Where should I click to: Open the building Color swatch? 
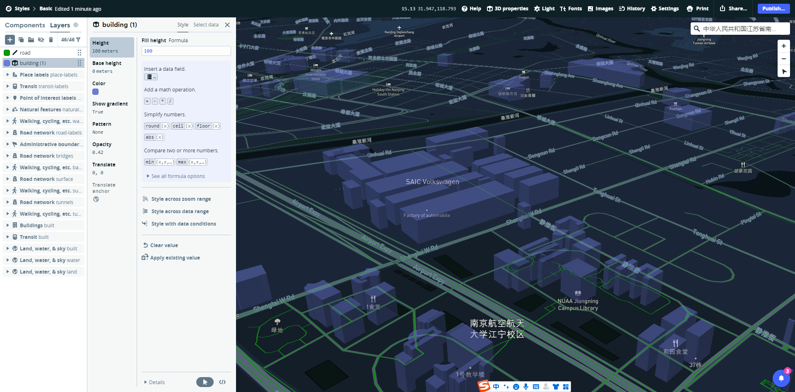(96, 92)
